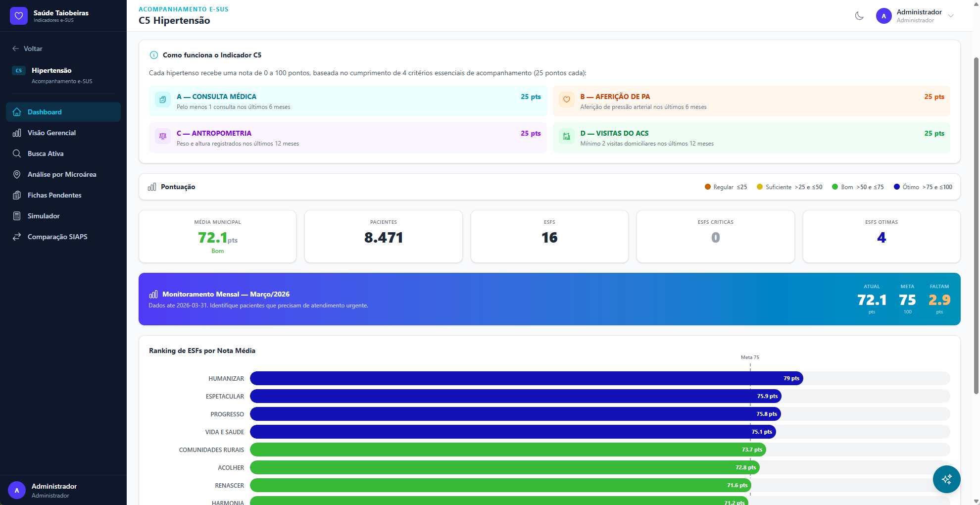Open Visão Gerencial from the sidebar
The width and height of the screenshot is (980, 505).
51,133
